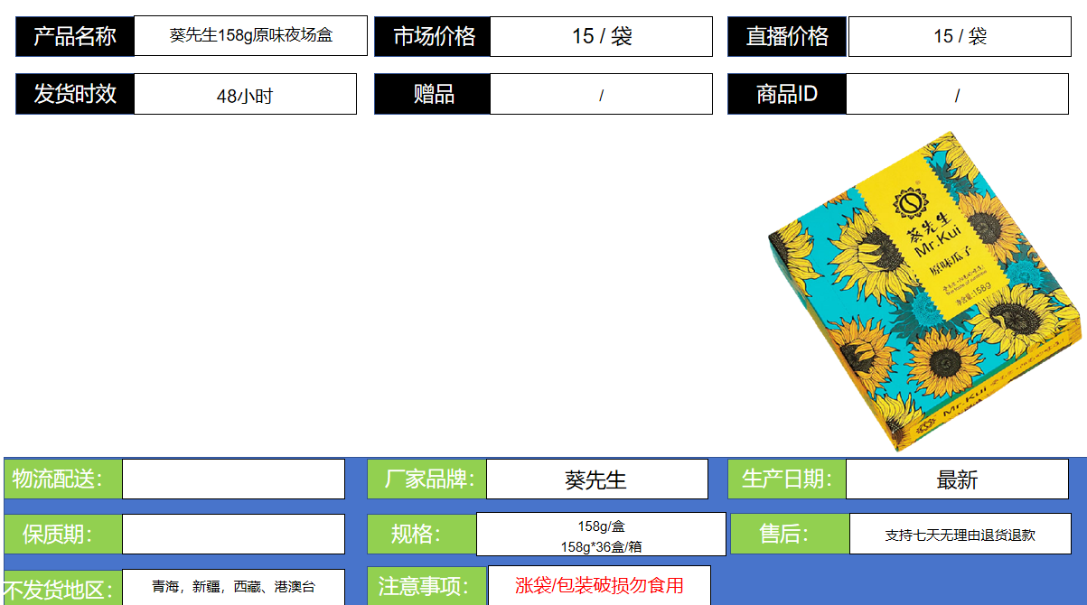The image size is (1087, 605).
Task: Click the 生产日期 value 最新
Action: (957, 479)
